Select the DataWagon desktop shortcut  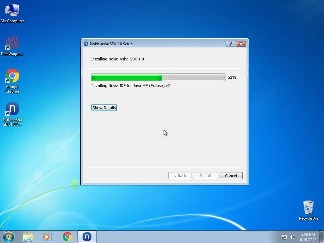click(x=12, y=46)
